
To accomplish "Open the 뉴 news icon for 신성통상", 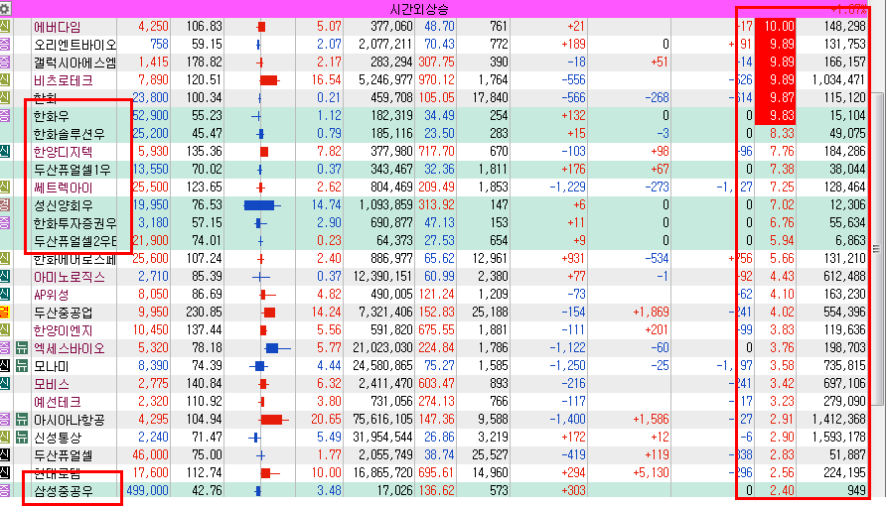I will click(22, 438).
